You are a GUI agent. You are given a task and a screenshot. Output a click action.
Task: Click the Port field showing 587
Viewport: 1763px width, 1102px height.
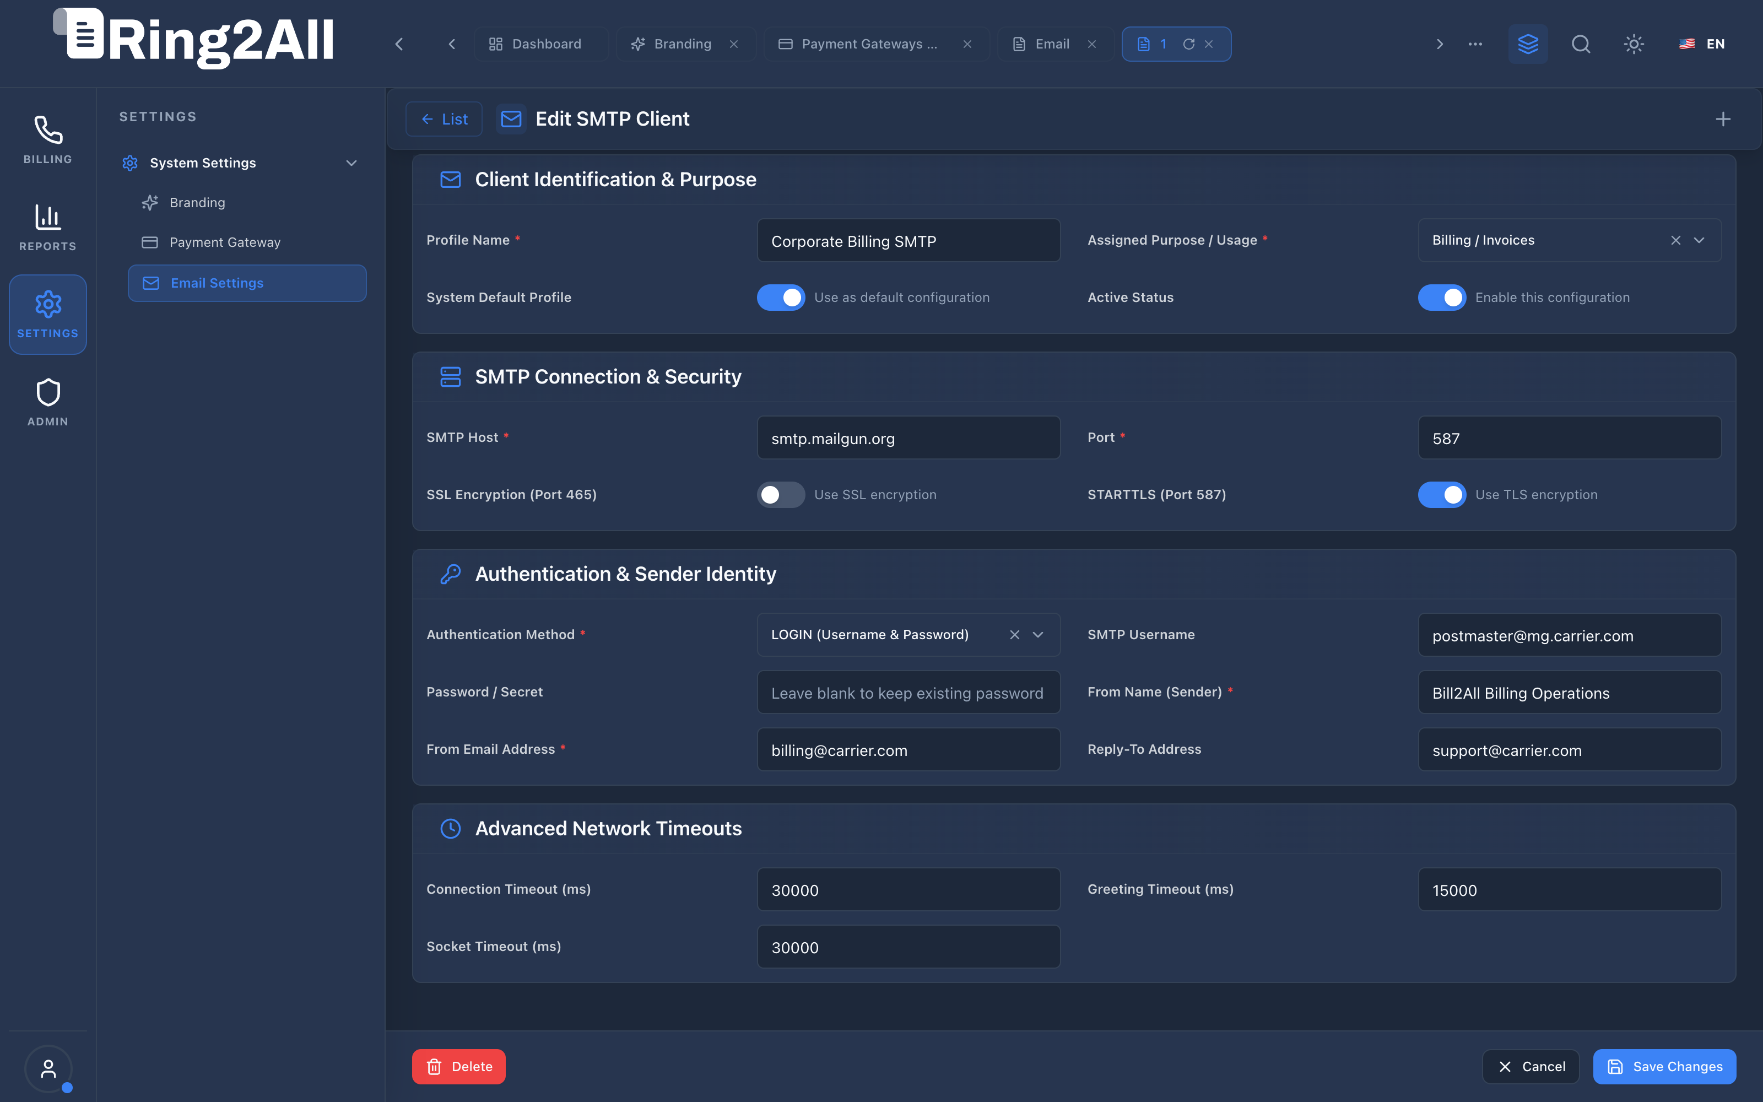1569,438
